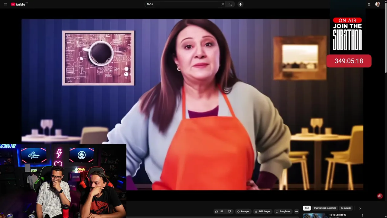The height and width of the screenshot is (218, 387).
Task: Share the video with Partager
Action: tap(243, 211)
